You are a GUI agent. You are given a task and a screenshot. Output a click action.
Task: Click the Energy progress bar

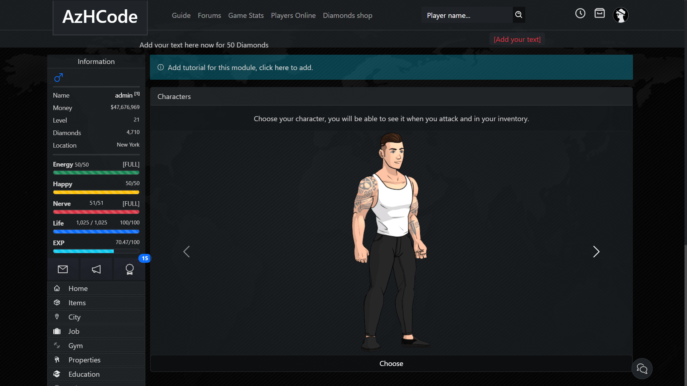coord(96,173)
